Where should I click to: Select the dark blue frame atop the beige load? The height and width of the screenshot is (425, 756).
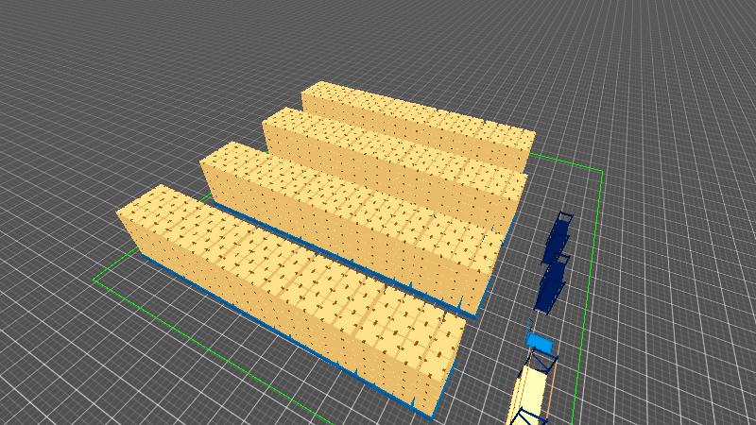(543, 361)
